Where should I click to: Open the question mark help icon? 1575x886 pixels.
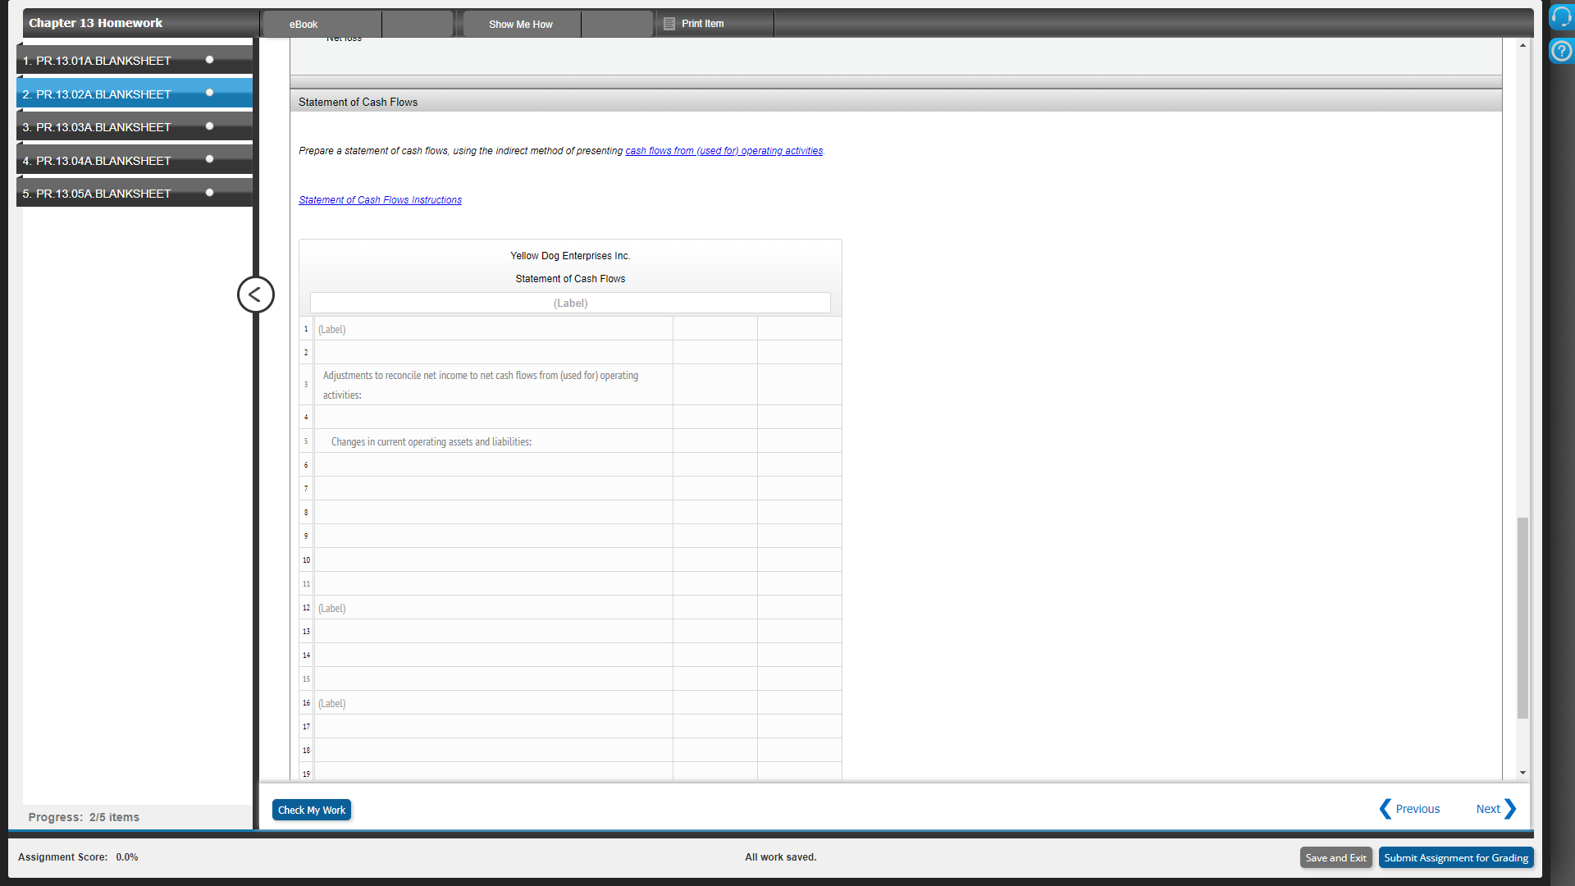tap(1562, 51)
